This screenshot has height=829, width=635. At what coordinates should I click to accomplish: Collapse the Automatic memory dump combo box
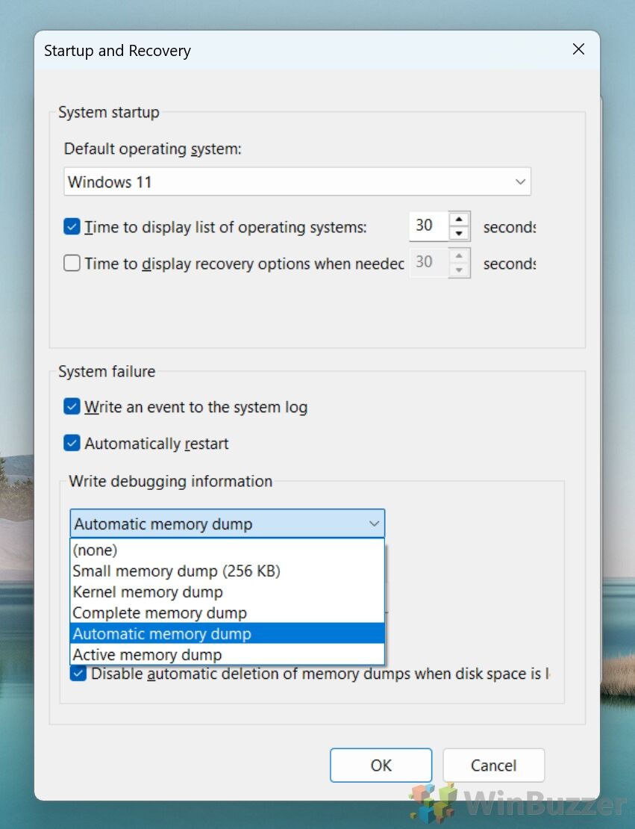pyautogui.click(x=227, y=524)
